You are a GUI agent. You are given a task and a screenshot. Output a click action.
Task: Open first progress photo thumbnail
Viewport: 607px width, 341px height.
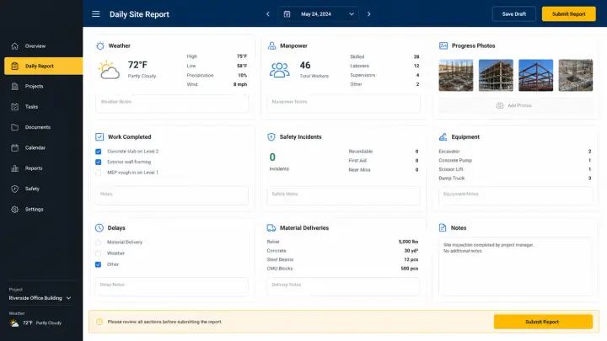(455, 75)
